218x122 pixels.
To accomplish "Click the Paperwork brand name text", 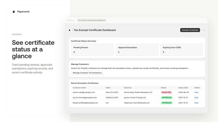I will point(23,12).
